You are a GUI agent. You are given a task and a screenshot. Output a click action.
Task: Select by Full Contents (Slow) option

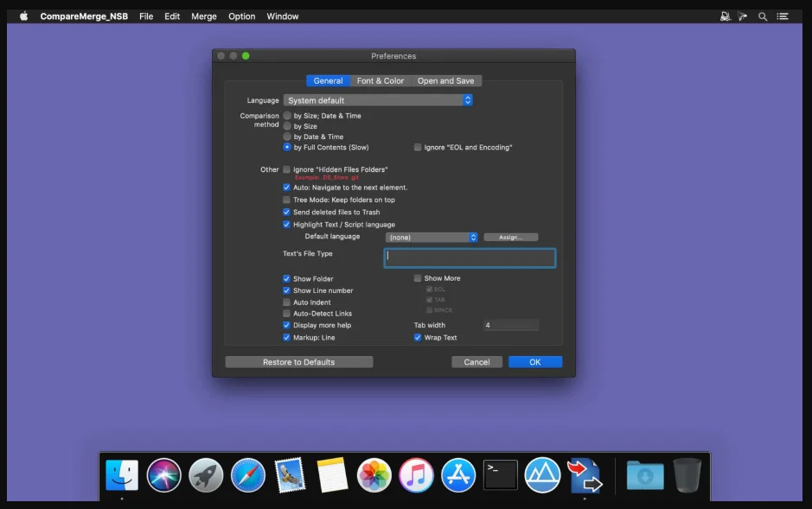point(287,148)
